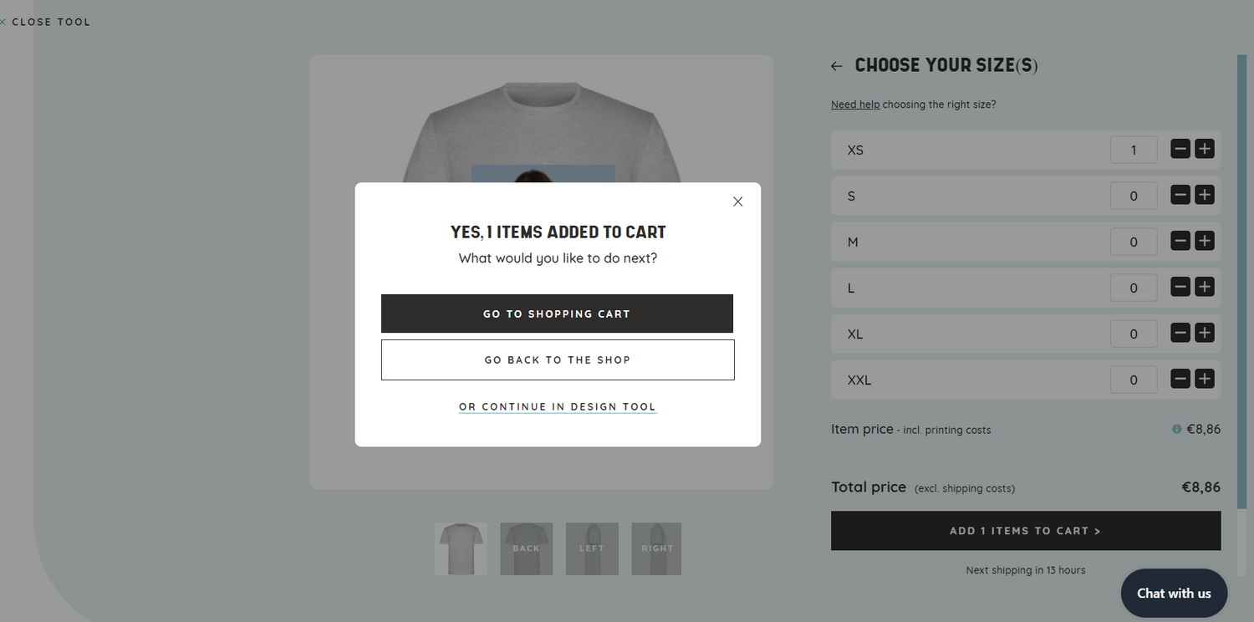The image size is (1254, 622).
Task: Increase XXL quantity using plus icon
Action: point(1204,380)
